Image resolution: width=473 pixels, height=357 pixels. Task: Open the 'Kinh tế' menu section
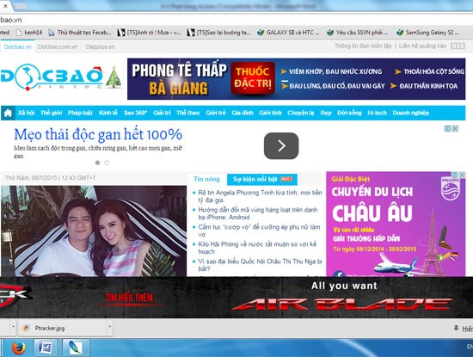[x=108, y=113]
